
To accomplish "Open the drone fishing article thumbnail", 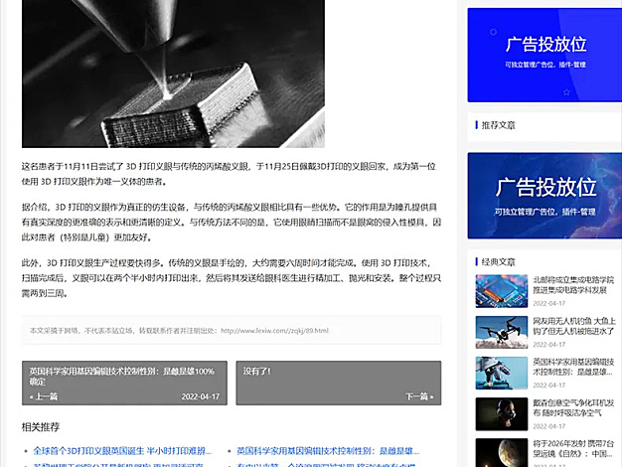I will pyautogui.click(x=501, y=331).
